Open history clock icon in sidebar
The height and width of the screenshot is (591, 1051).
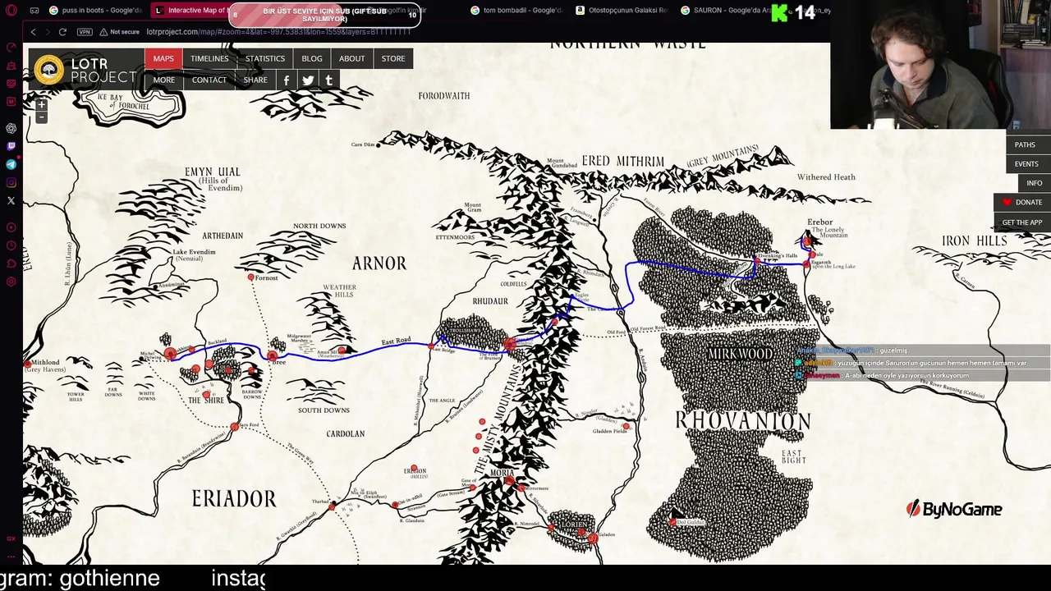(11, 245)
